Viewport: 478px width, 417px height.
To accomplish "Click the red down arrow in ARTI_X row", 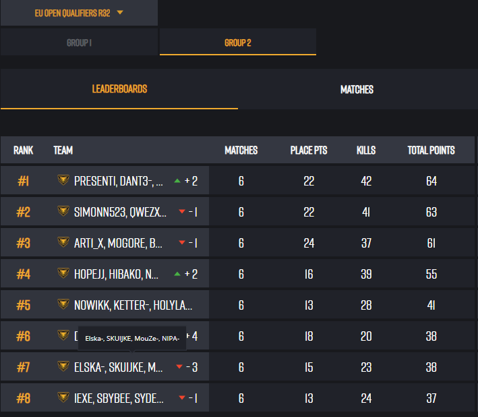I will [x=182, y=242].
